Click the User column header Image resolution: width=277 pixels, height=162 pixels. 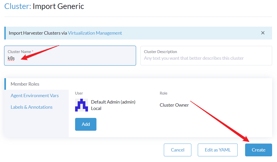[x=79, y=93]
